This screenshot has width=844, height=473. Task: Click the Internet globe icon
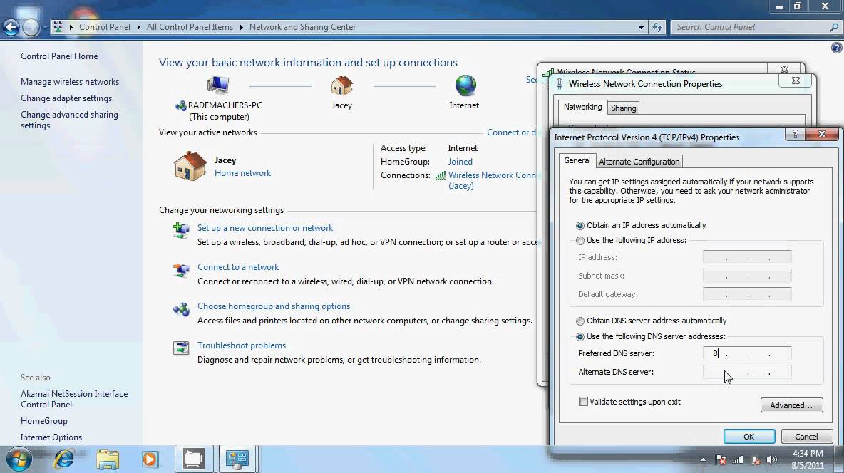pyautogui.click(x=465, y=86)
